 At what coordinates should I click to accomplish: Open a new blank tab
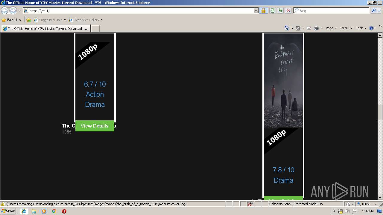tap(95, 29)
